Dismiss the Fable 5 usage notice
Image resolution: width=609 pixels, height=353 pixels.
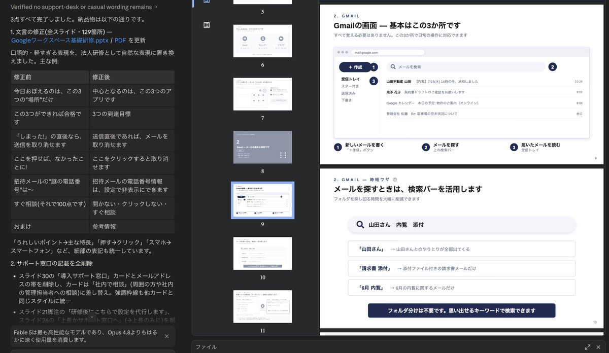166,336
